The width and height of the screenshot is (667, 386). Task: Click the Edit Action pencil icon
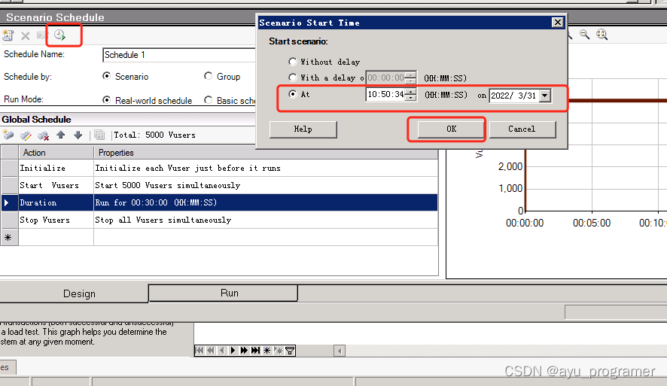click(26, 135)
